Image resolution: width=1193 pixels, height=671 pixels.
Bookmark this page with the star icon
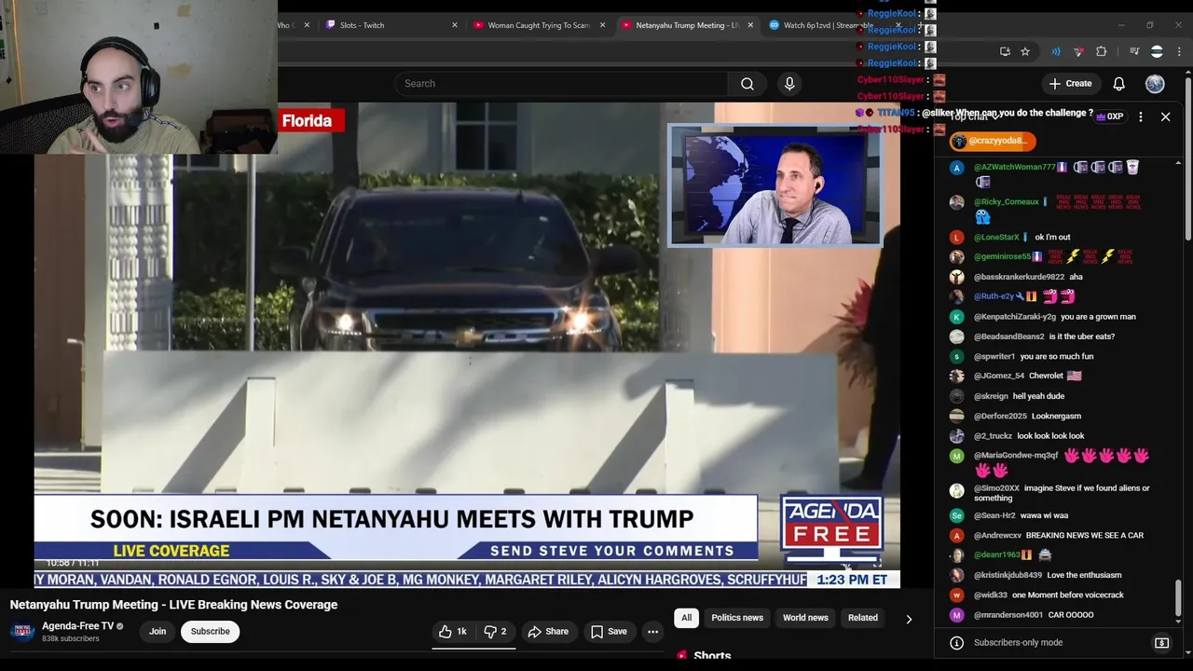pyautogui.click(x=1025, y=51)
